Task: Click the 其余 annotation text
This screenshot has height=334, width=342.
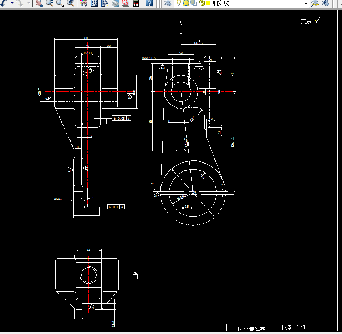Action: coord(306,21)
